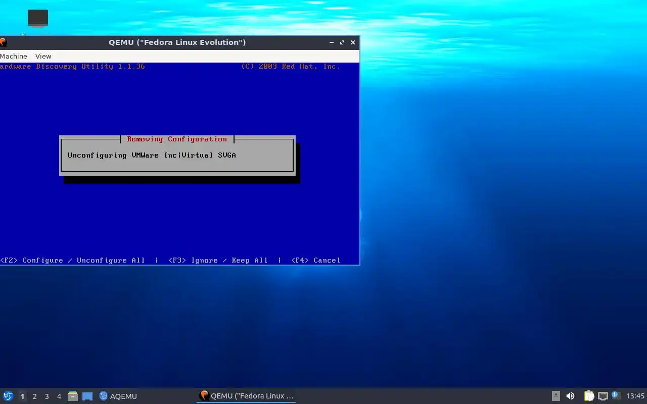The image size is (647, 404).
Task: Click the QEMU window title text
Action: coord(177,42)
